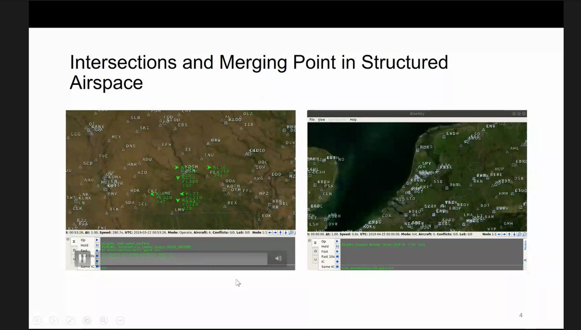Open the slideshow pen tool
The width and height of the screenshot is (581, 330).
tap(71, 320)
